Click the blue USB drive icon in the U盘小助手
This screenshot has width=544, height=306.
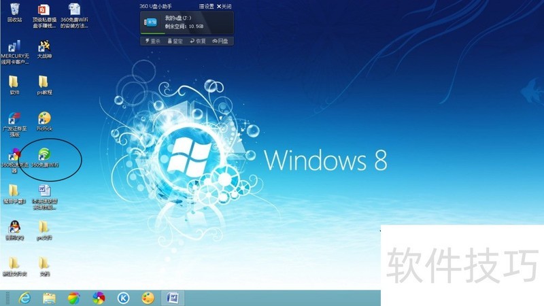click(x=150, y=22)
